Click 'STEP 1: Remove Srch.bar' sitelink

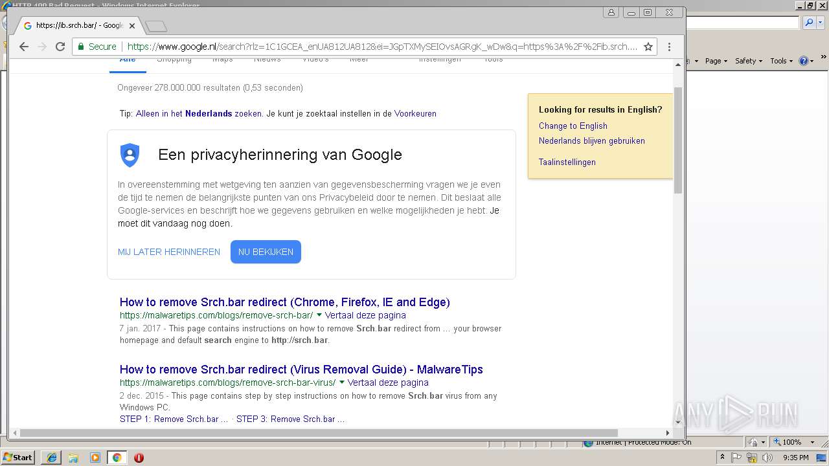tap(174, 419)
